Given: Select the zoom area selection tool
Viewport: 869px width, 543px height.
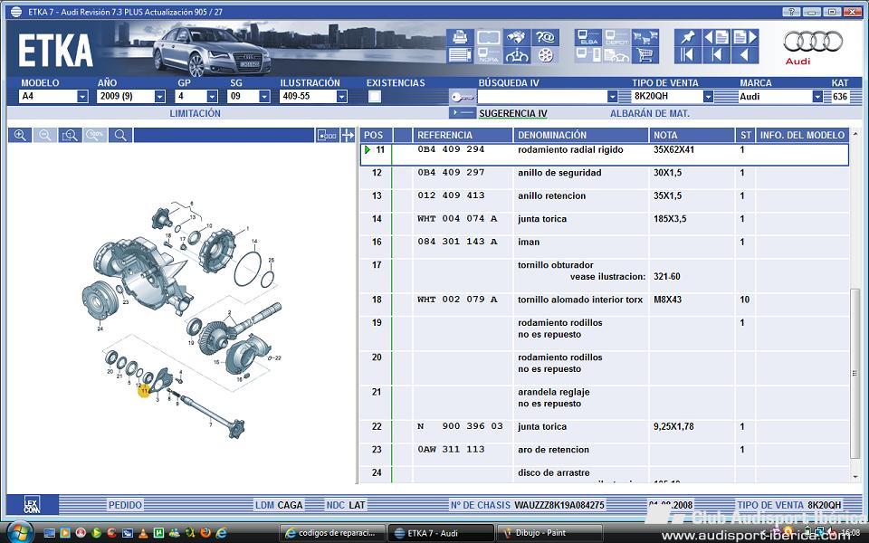Looking at the screenshot, I should (x=70, y=135).
